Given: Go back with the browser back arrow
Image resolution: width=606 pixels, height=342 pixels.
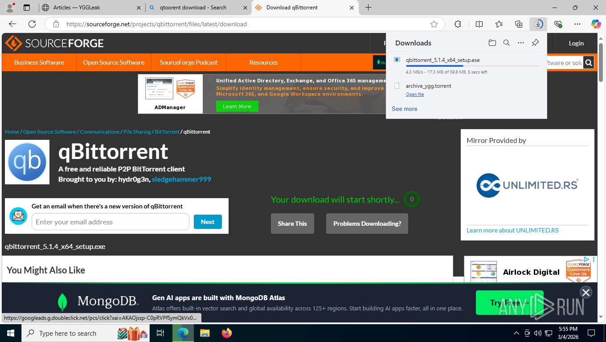Looking at the screenshot, I should pos(12,24).
